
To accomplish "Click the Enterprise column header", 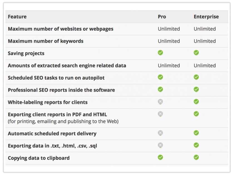I will tap(206, 17).
